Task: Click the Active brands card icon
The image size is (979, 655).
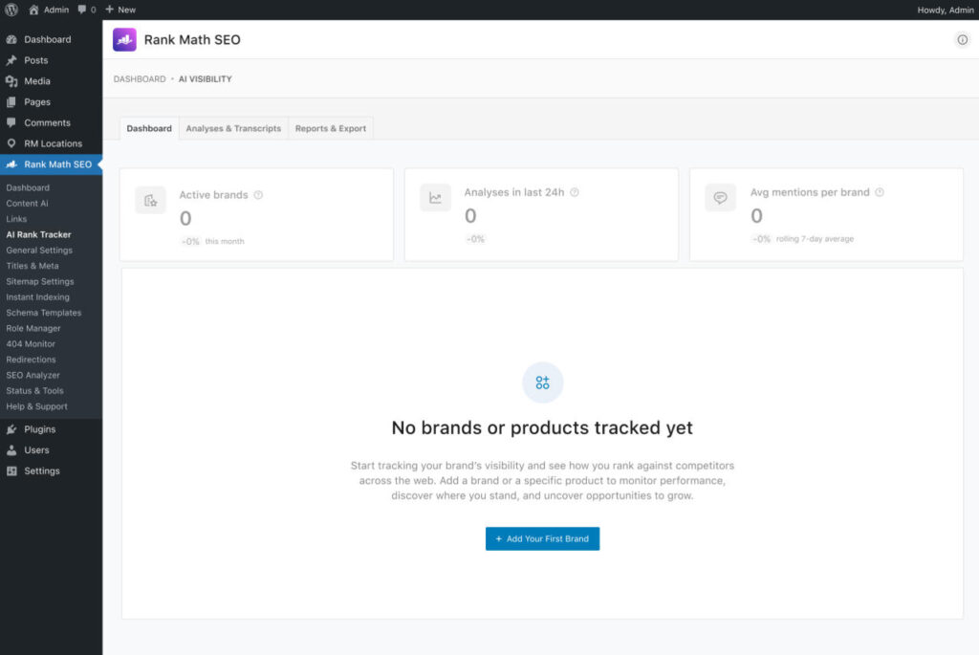Action: click(x=150, y=200)
